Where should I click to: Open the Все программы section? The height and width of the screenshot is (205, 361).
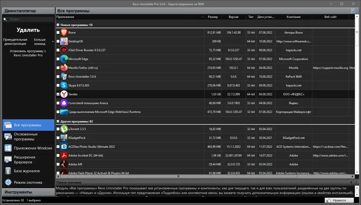click(x=28, y=125)
